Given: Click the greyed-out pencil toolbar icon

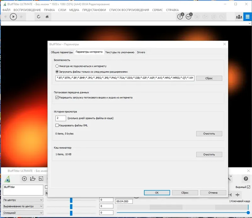Looking at the screenshot, I should [222, 17].
